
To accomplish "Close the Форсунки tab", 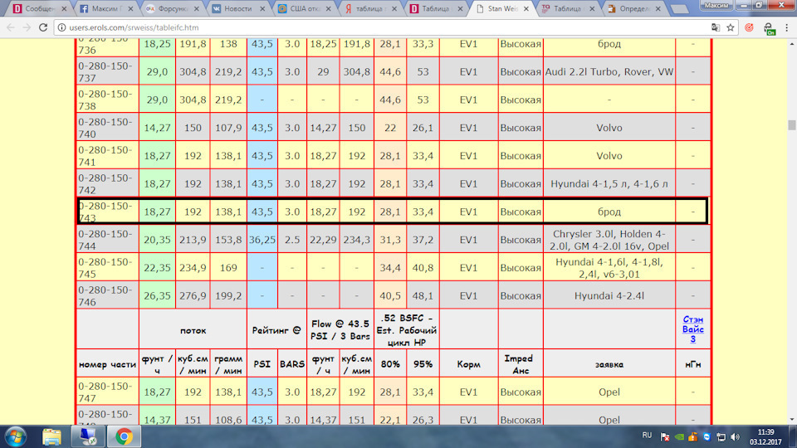I will (x=197, y=8).
